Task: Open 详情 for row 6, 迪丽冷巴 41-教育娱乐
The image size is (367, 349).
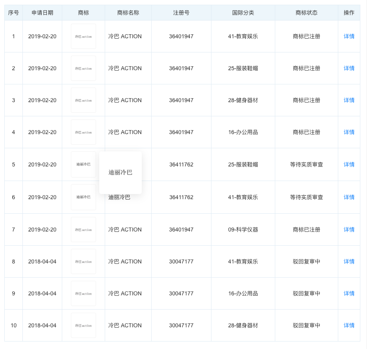Action: click(x=349, y=197)
